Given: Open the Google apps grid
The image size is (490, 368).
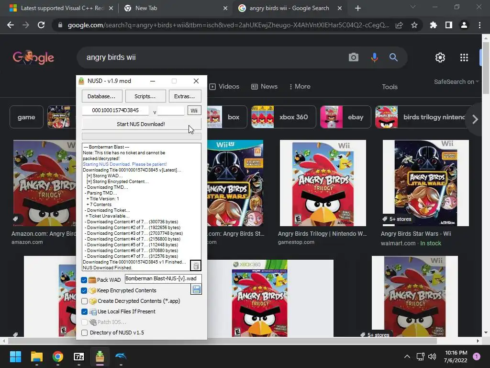Looking at the screenshot, I should [x=464, y=57].
